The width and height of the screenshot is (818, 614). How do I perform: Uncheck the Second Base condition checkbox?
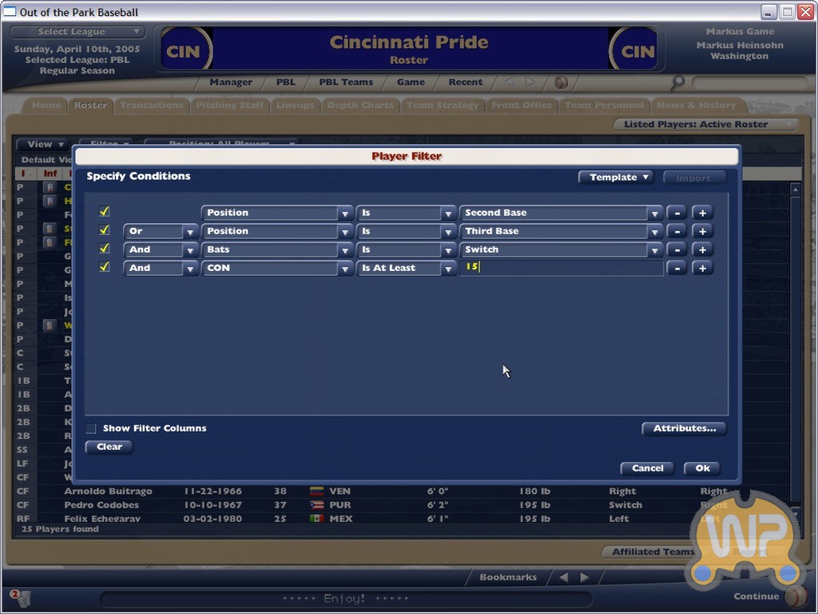tap(104, 212)
